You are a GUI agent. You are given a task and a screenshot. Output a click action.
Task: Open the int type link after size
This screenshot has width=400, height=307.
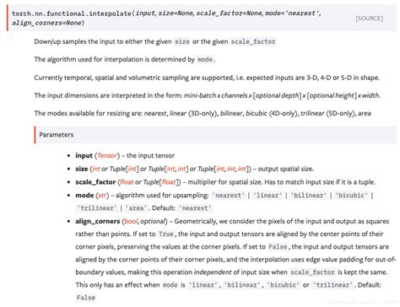(96, 169)
